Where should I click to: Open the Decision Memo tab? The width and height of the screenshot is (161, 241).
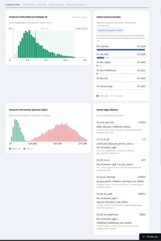point(29,5)
